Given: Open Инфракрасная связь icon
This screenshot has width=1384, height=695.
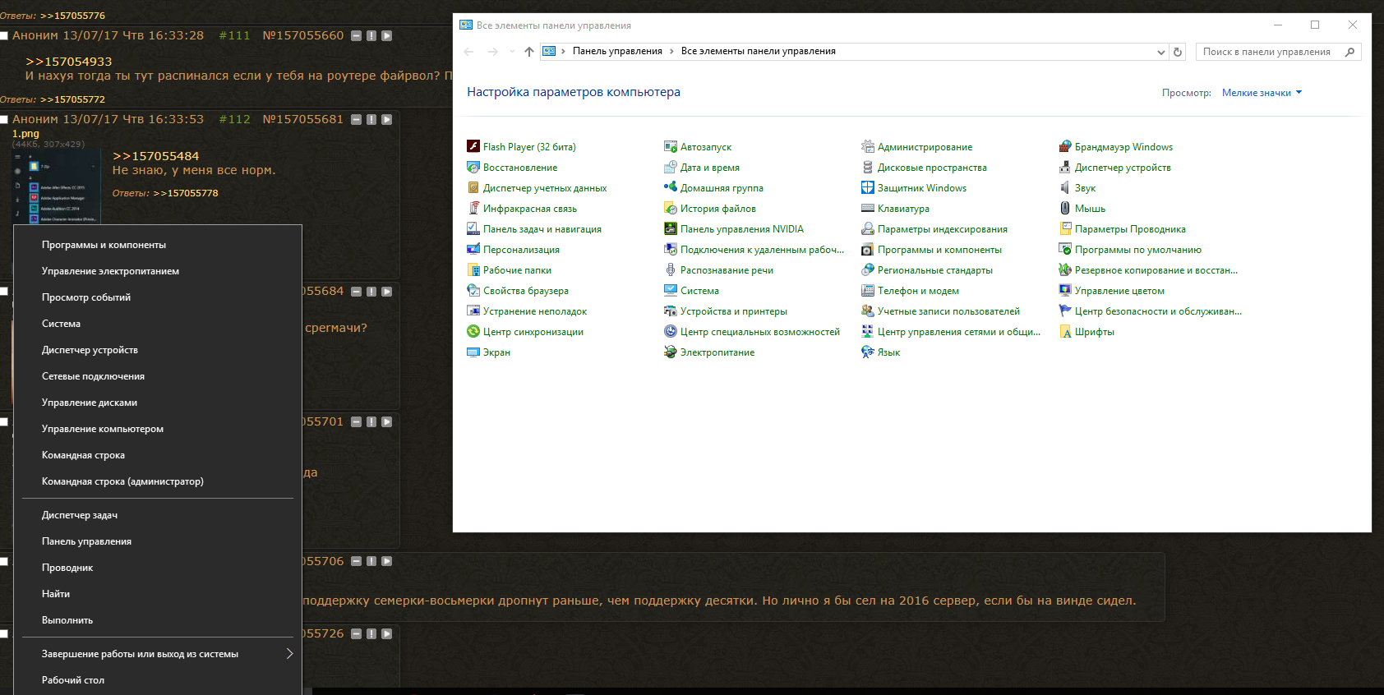Looking at the screenshot, I should 473,209.
